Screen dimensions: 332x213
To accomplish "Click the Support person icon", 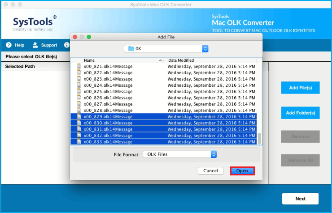I will [x=35, y=45].
